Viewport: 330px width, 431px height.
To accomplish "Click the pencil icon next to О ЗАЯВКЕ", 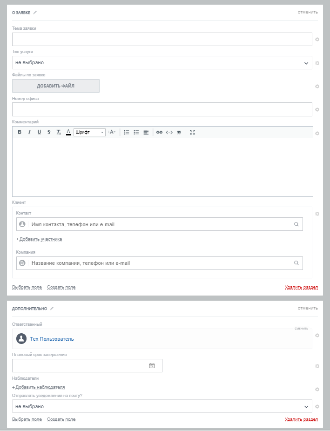I will (35, 12).
